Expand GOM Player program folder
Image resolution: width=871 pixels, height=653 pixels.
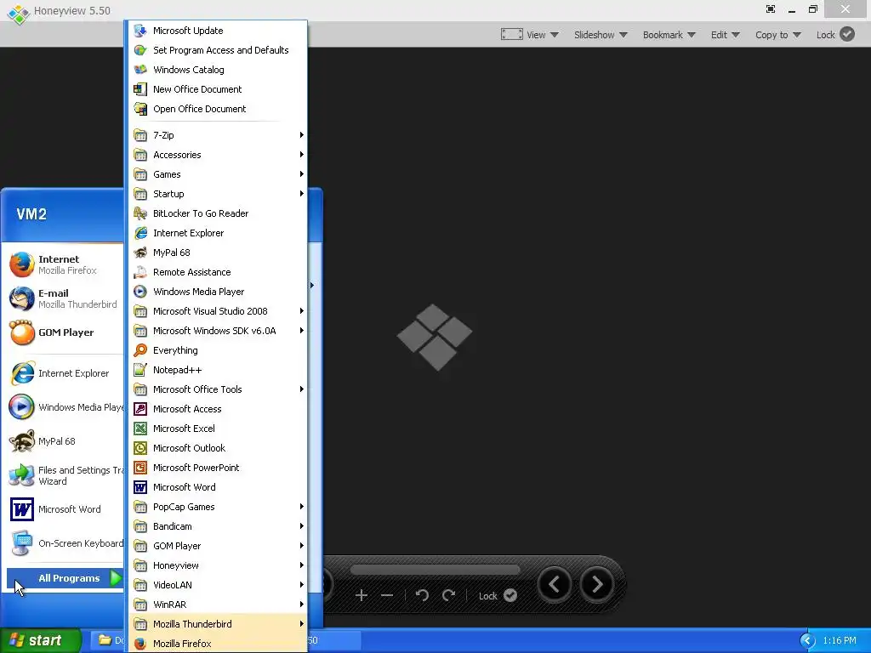pos(218,546)
